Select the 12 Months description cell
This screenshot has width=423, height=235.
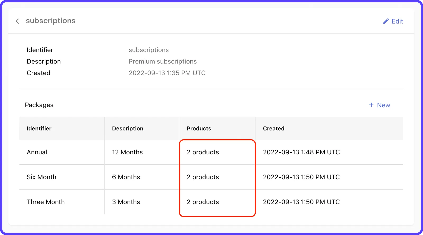(127, 152)
